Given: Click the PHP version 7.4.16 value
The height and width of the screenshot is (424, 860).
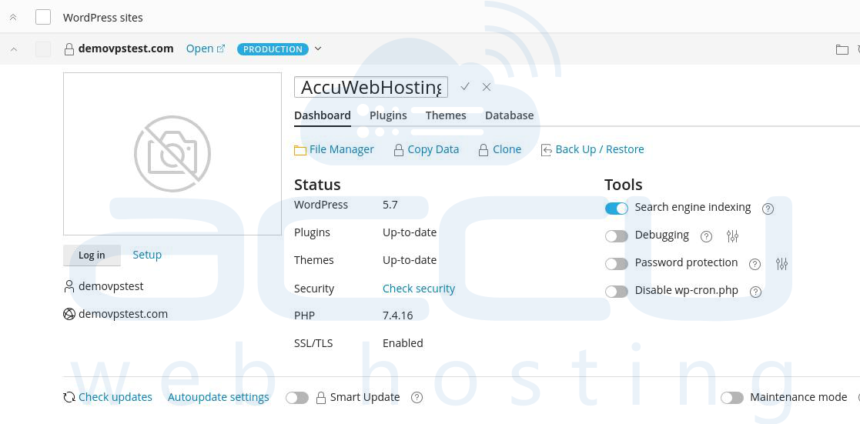Looking at the screenshot, I should [x=397, y=316].
